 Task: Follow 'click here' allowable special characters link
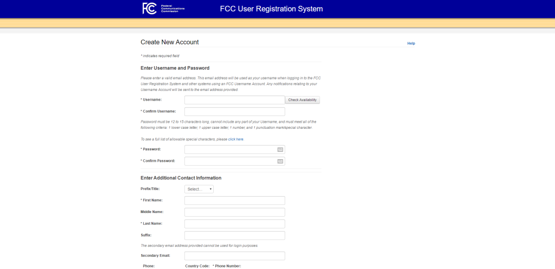(x=236, y=139)
